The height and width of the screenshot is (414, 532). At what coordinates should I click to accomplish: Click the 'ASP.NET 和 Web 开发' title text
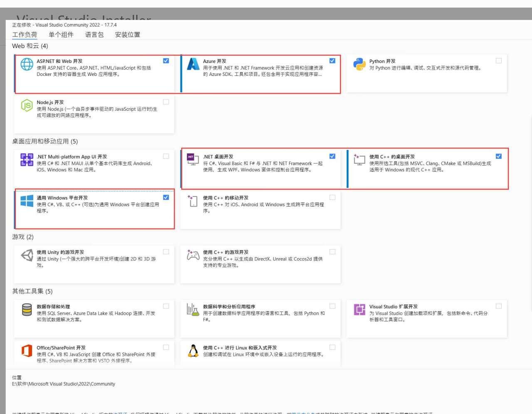pyautogui.click(x=59, y=61)
